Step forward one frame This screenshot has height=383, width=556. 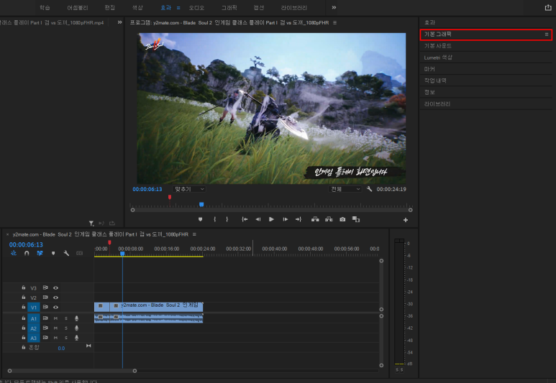click(285, 219)
